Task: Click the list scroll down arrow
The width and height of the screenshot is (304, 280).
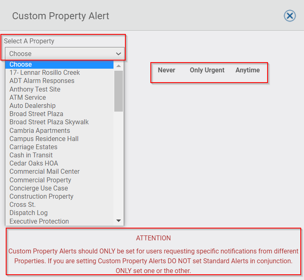Action: [119, 221]
